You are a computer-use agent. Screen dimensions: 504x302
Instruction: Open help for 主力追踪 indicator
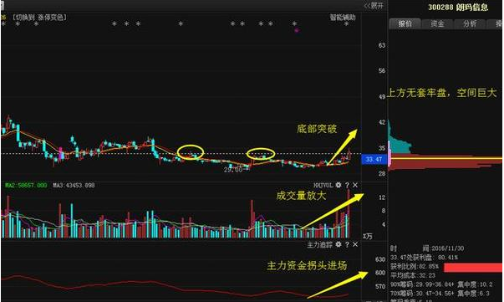[x=347, y=244]
